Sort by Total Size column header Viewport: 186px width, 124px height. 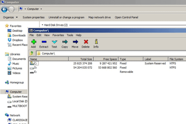tap(81, 59)
